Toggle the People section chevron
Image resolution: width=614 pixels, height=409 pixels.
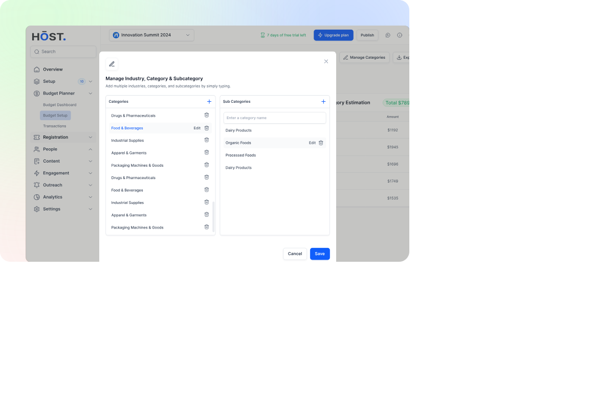[91, 149]
